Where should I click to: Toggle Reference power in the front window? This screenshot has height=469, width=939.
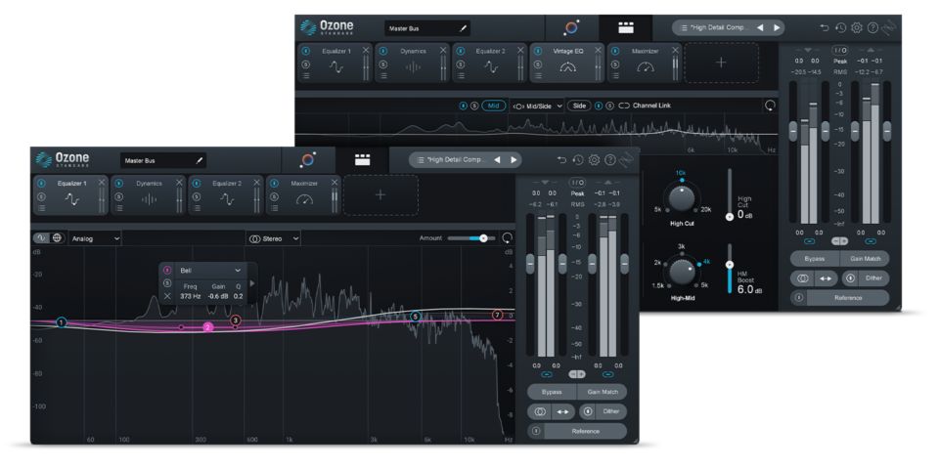pos(536,431)
